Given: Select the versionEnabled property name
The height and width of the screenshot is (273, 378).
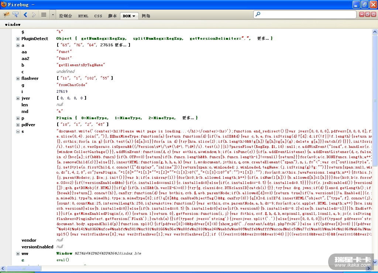Looking at the screenshot, I should (37, 247).
